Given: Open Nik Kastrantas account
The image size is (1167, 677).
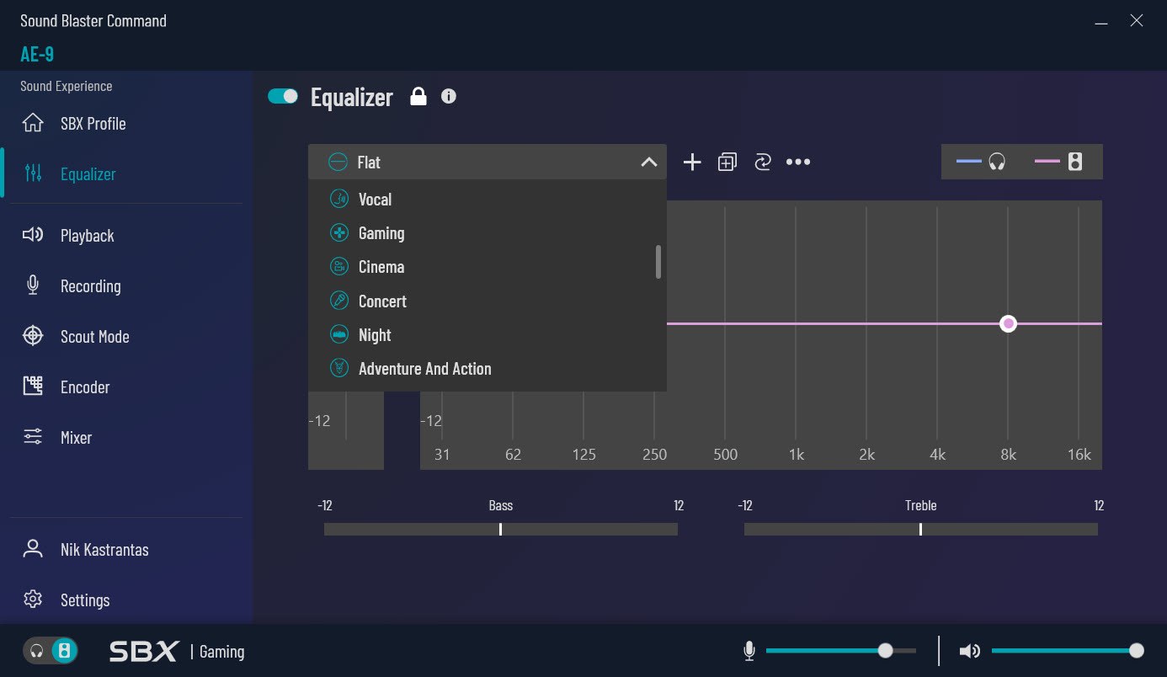Looking at the screenshot, I should [x=104, y=549].
